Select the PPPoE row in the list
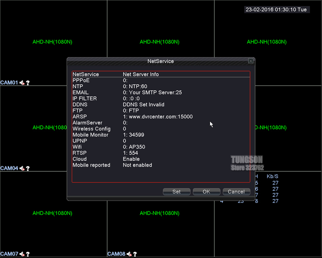 pos(161,81)
